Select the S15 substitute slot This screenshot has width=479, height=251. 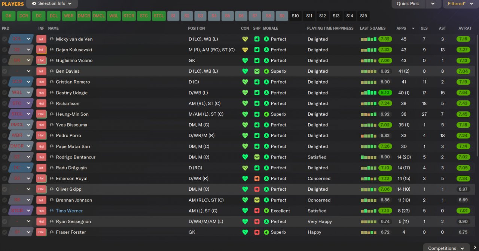tap(363, 16)
